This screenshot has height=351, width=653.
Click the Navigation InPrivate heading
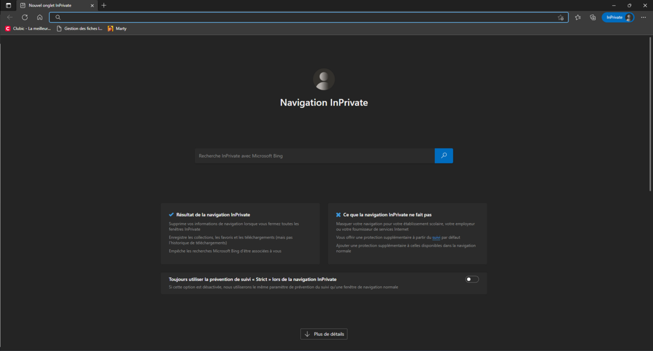click(324, 102)
